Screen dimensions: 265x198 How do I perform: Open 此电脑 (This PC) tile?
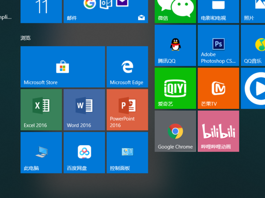coord(41,153)
